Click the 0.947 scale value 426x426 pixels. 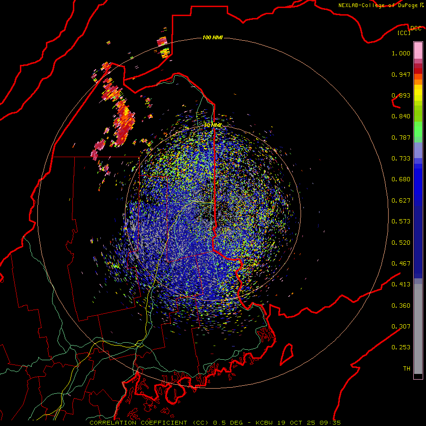[401, 74]
